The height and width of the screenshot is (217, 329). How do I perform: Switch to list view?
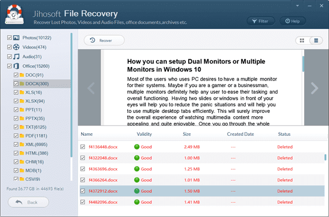tap(316, 41)
